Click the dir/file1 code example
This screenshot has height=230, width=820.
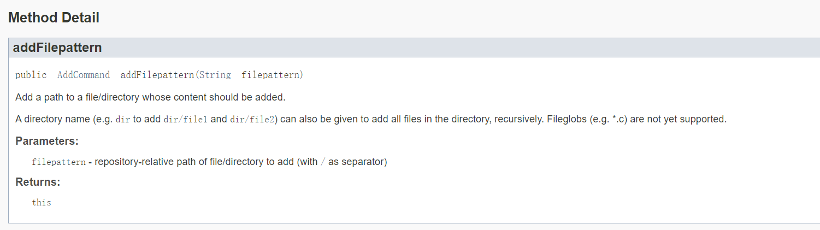[x=186, y=119]
